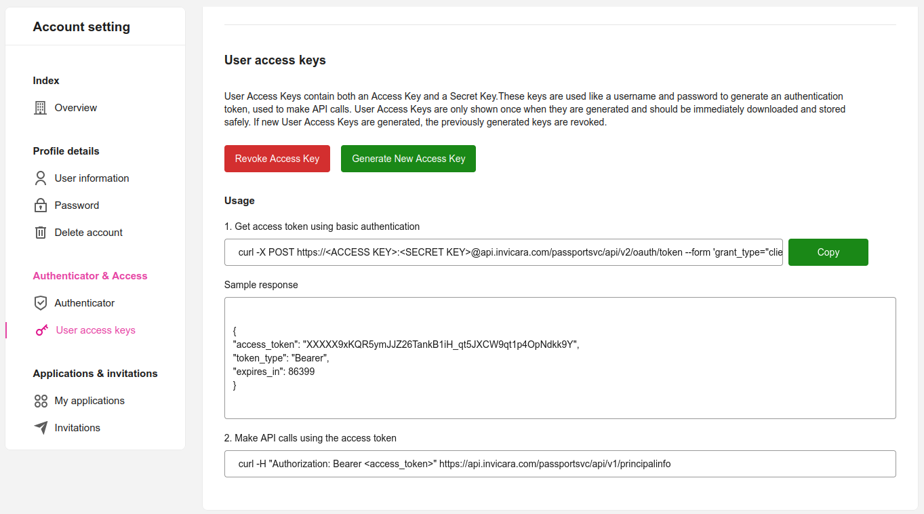This screenshot has height=514, width=924.
Task: Open the Invitations section
Action: (77, 428)
